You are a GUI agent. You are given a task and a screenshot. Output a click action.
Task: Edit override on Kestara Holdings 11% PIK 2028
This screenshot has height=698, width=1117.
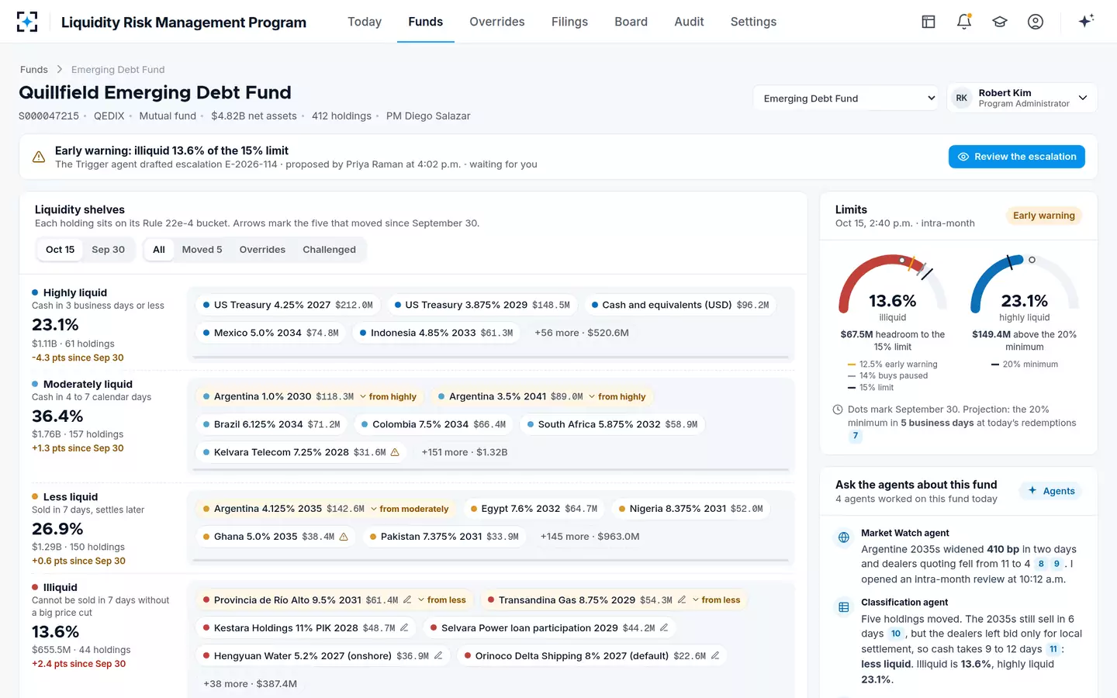404,628
